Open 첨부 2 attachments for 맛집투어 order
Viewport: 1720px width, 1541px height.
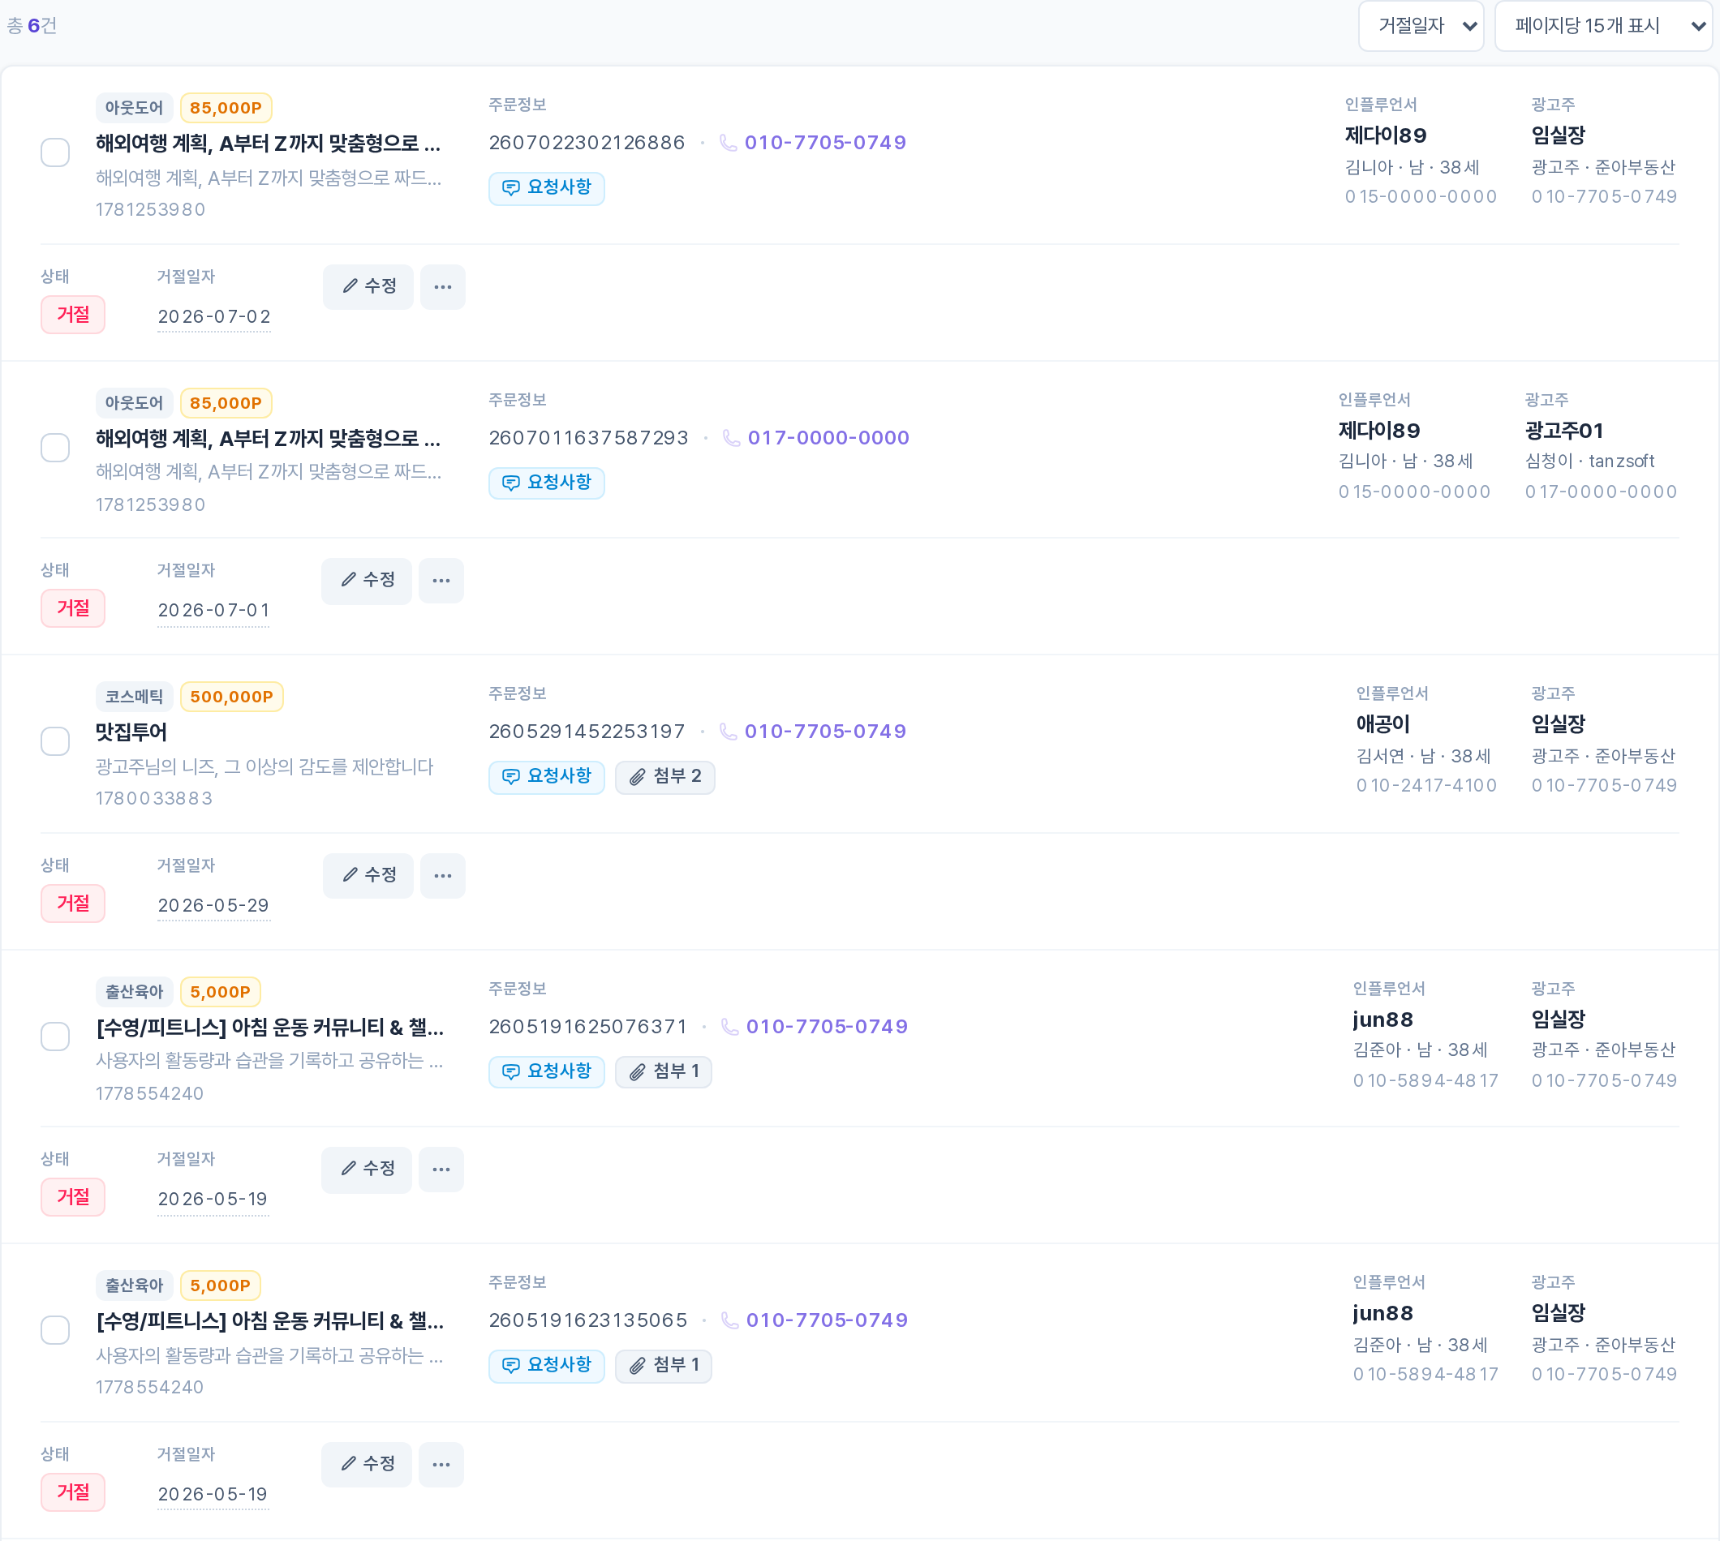664,776
